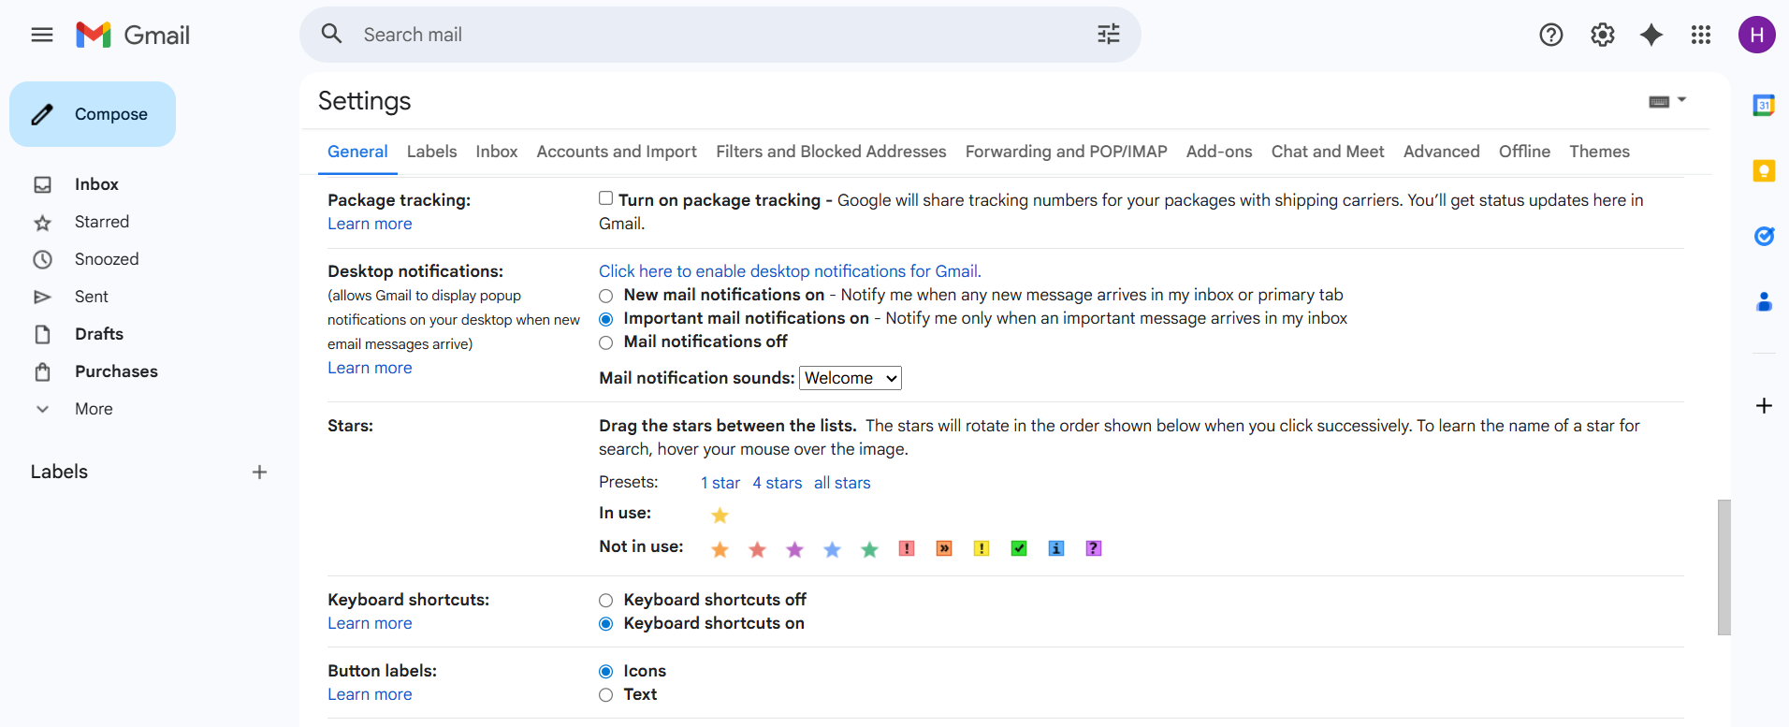Enable desktop notifications link
Screen dimensions: 1789x727
(790, 271)
